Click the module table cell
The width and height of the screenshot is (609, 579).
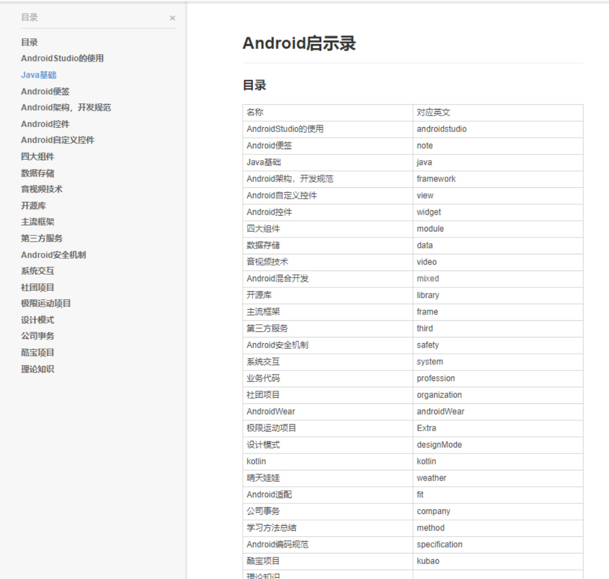pyautogui.click(x=498, y=229)
